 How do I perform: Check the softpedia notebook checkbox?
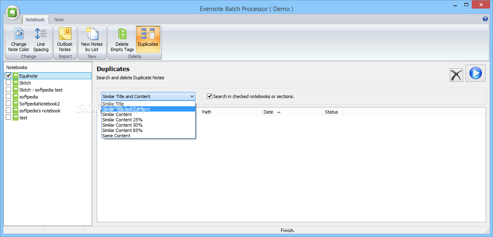(9, 97)
